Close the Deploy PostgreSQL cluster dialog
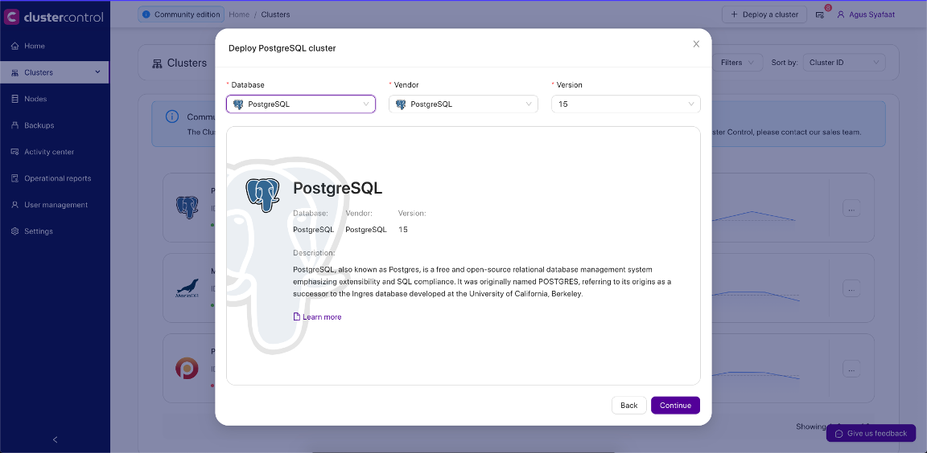Screen dimensions: 927x453 point(696,44)
